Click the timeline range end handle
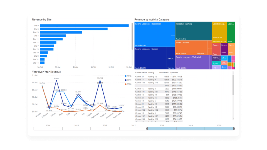 point(234,129)
